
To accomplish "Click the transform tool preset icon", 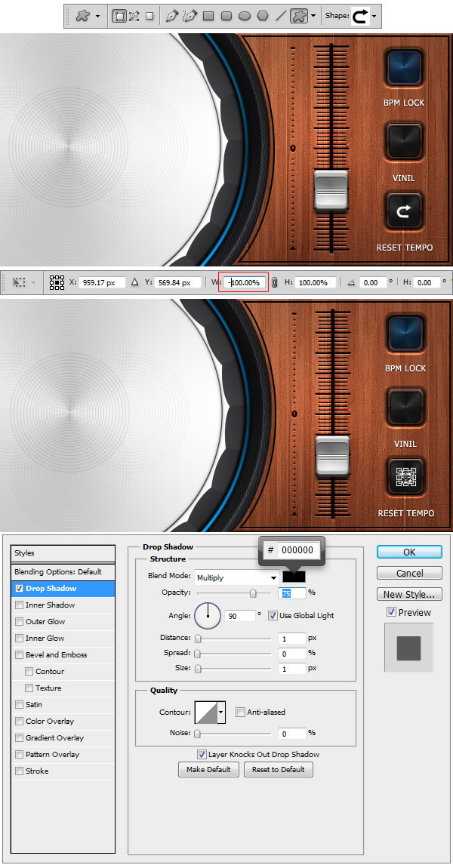I will click(x=20, y=282).
